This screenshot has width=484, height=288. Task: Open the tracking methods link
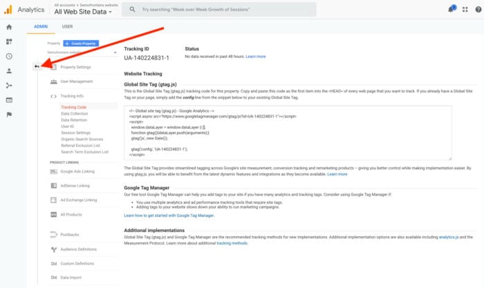pos(232,243)
